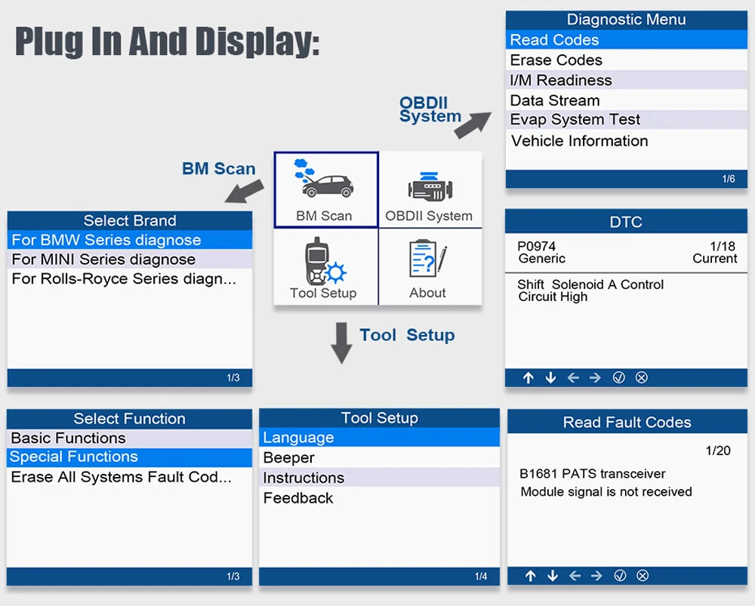Screen dimensions: 755x606
Task: Click 1/3 page indicator in Select Function
Action: tap(233, 576)
